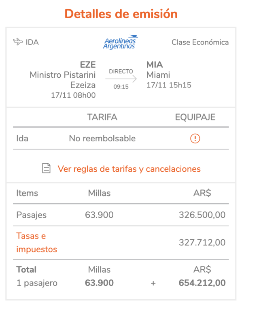Click the Aerolíneas Argentinas logo
Viewport: 259px width, 324px height.
click(x=121, y=43)
